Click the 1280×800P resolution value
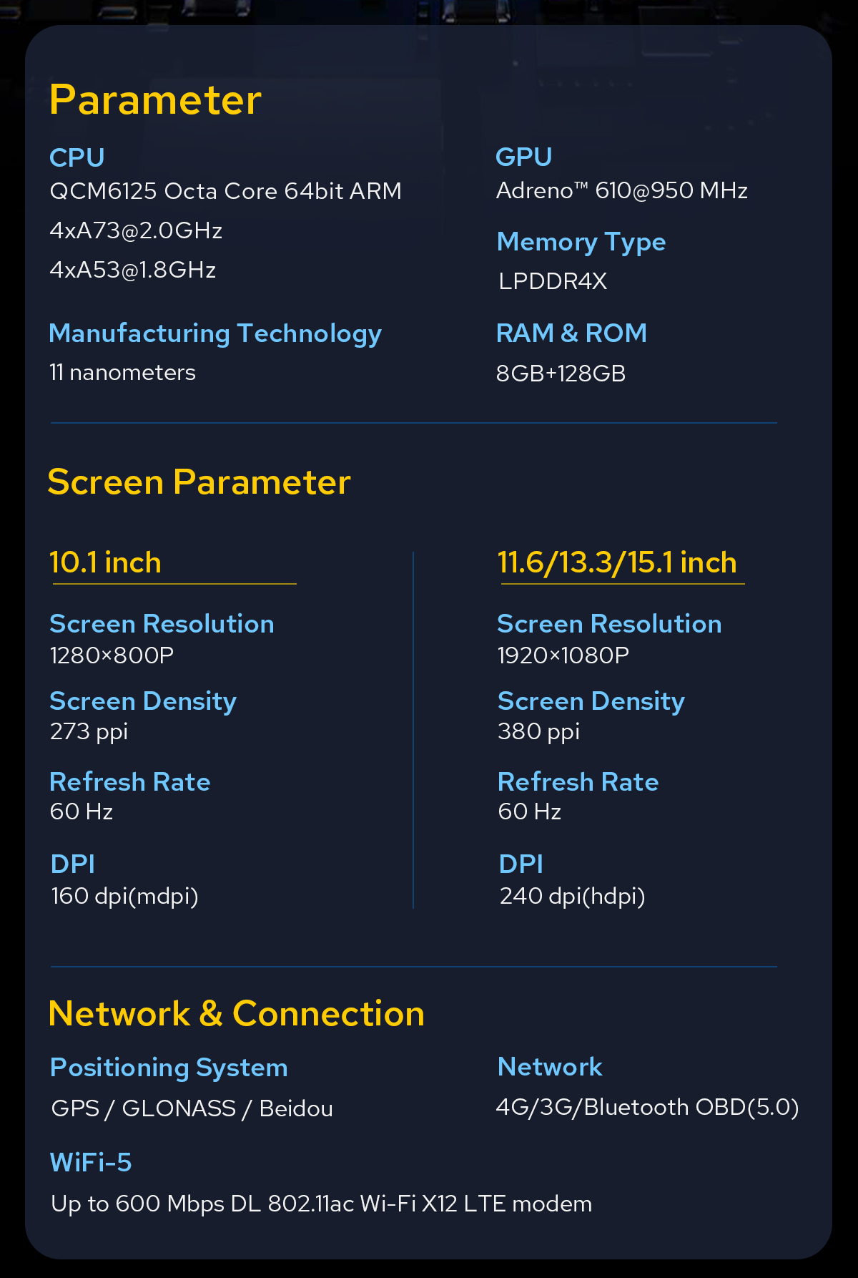The height and width of the screenshot is (1278, 858). pos(112,655)
